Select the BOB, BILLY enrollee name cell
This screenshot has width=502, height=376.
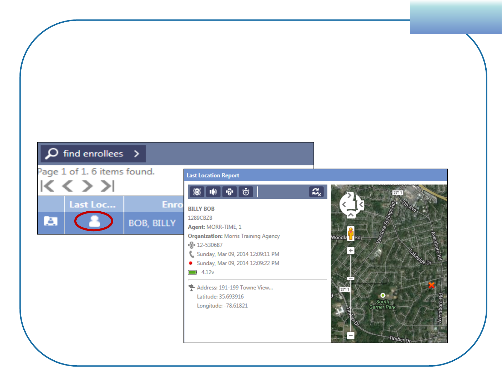tap(152, 223)
